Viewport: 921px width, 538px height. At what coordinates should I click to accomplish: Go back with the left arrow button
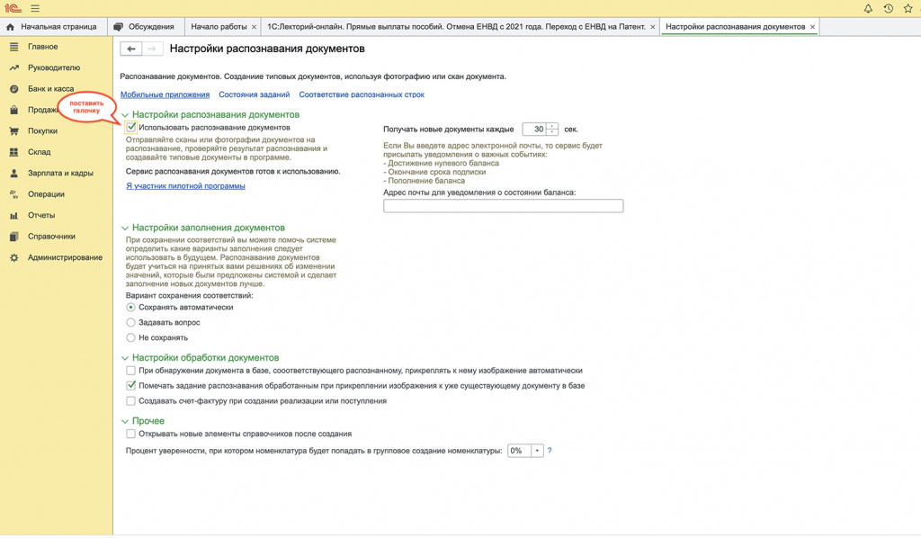pos(131,49)
